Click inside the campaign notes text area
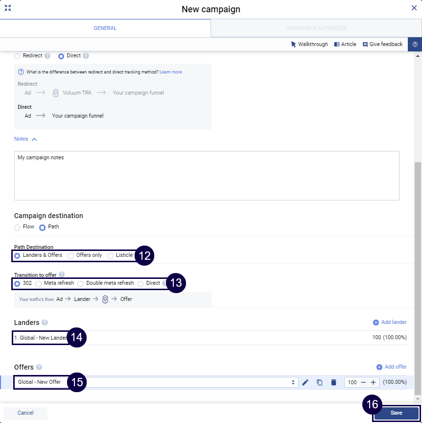 pos(207,176)
